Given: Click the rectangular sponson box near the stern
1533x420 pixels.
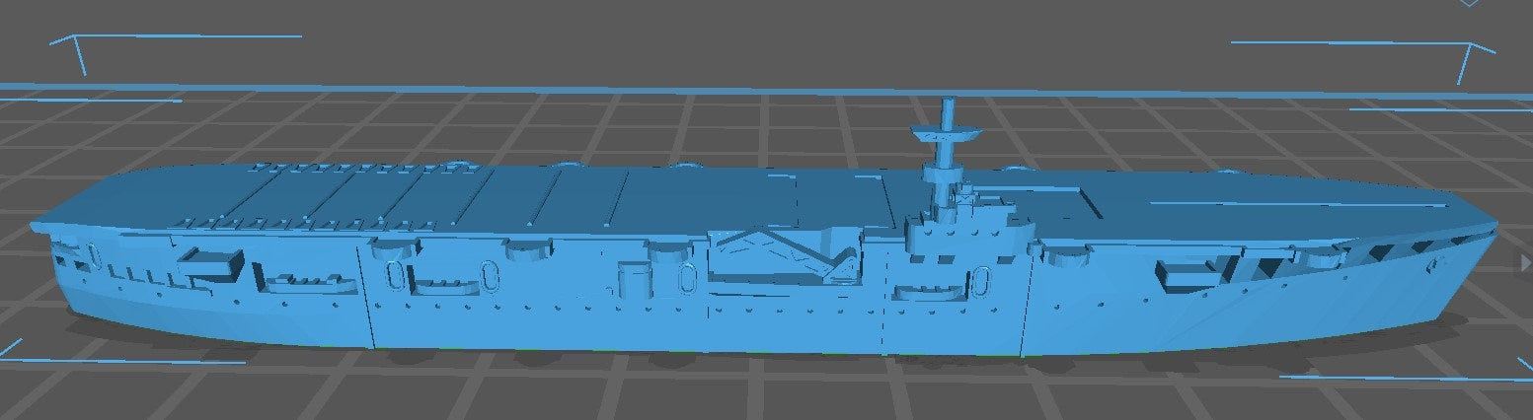Looking at the screenshot, I should coord(210,261).
